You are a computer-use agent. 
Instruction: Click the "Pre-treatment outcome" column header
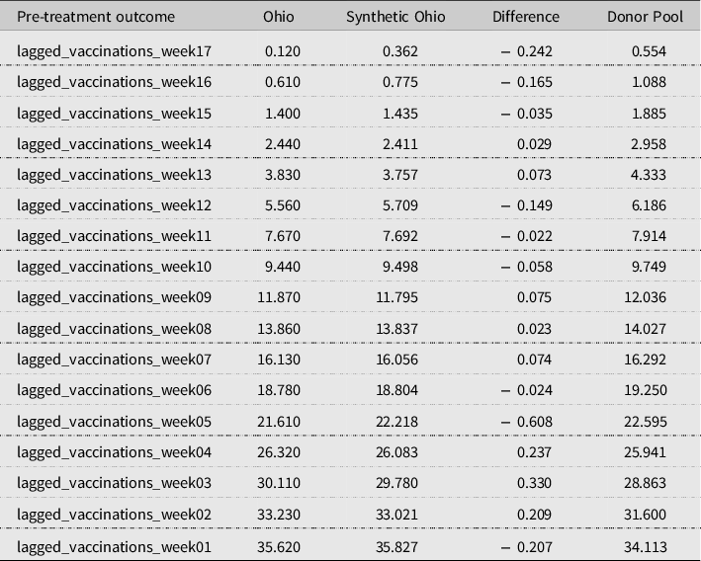click(96, 17)
